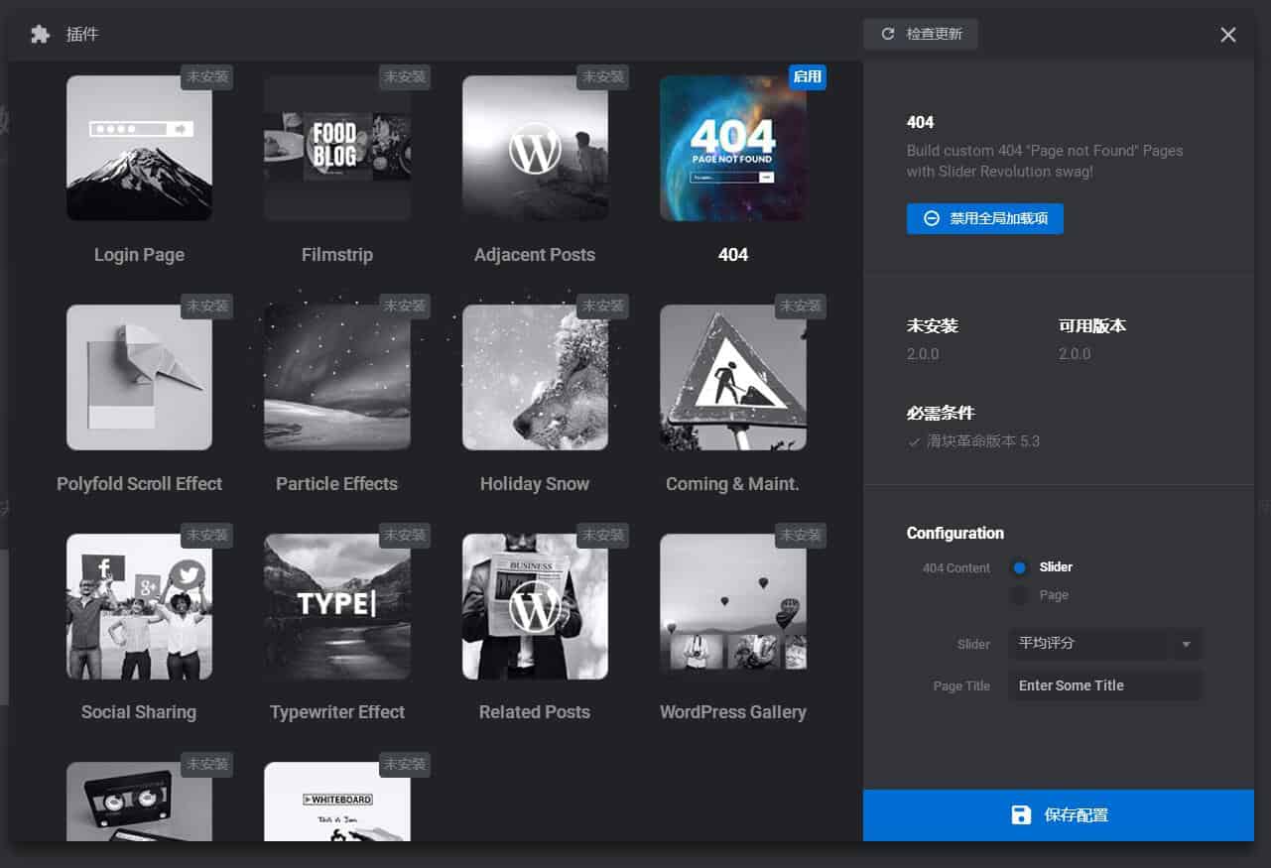Click the 'Configuration' heading
This screenshot has height=868, width=1271.
click(x=955, y=533)
